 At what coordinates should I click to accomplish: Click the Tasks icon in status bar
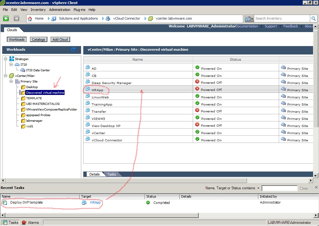[x=5, y=223]
